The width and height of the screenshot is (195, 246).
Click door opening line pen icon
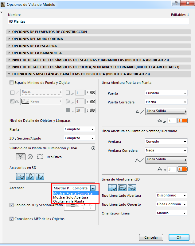(x=162, y=121)
